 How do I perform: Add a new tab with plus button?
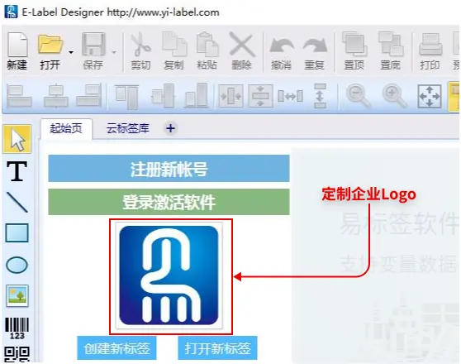coord(170,128)
